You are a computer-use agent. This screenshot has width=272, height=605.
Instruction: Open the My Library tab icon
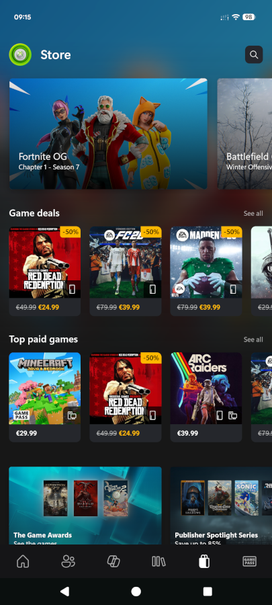point(158,561)
